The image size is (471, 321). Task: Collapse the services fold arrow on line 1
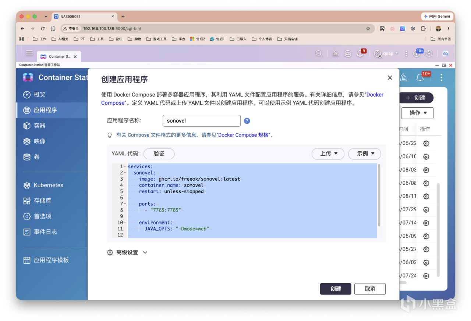pyautogui.click(x=125, y=167)
